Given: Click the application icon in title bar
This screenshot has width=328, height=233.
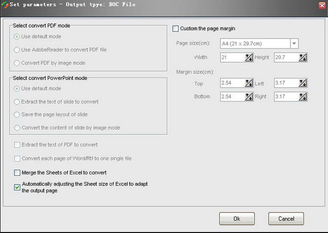Looking at the screenshot, I should click(x=5, y=5).
